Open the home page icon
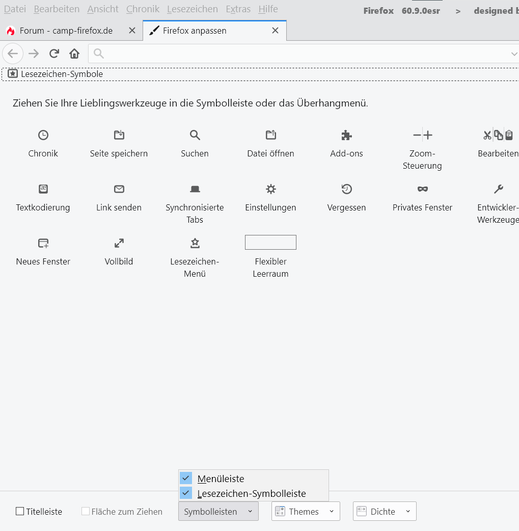This screenshot has height=531, width=519. (x=74, y=54)
